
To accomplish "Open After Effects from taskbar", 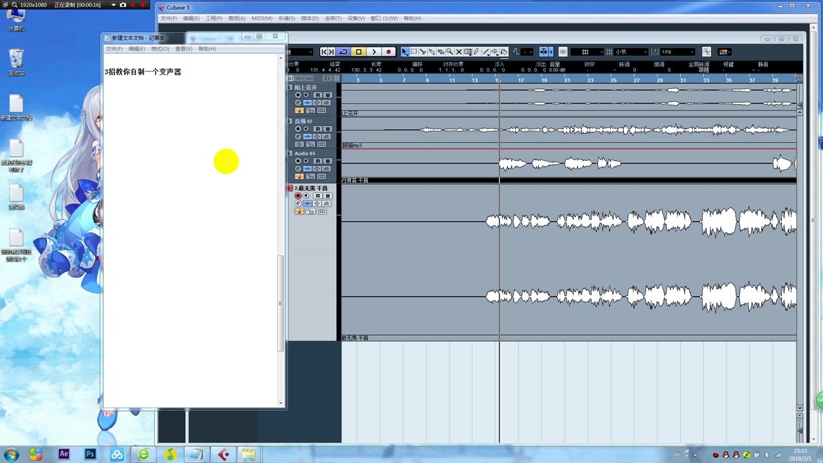I will [x=64, y=454].
